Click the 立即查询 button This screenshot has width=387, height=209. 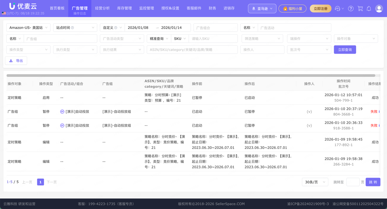click(x=345, y=49)
